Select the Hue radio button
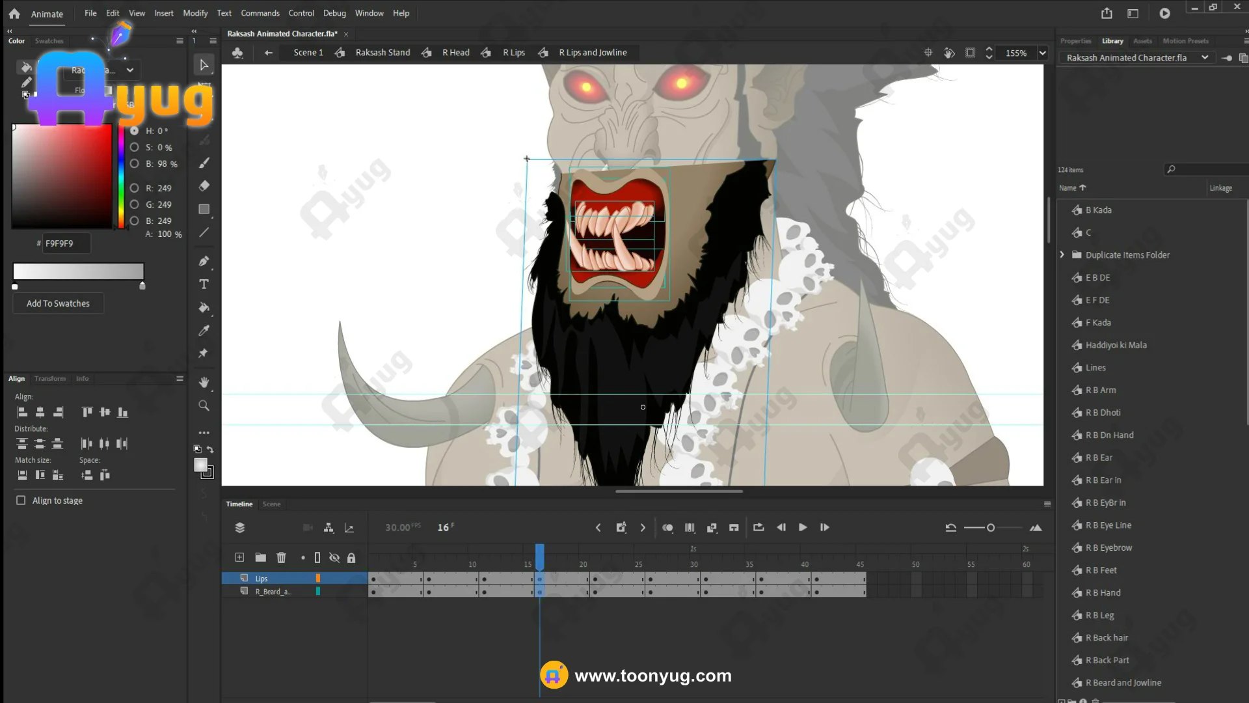Viewport: 1249px width, 703px height. click(x=135, y=131)
